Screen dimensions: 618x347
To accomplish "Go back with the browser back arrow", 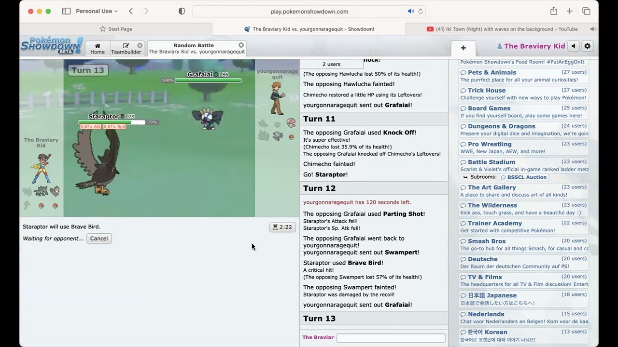I will tap(131, 11).
